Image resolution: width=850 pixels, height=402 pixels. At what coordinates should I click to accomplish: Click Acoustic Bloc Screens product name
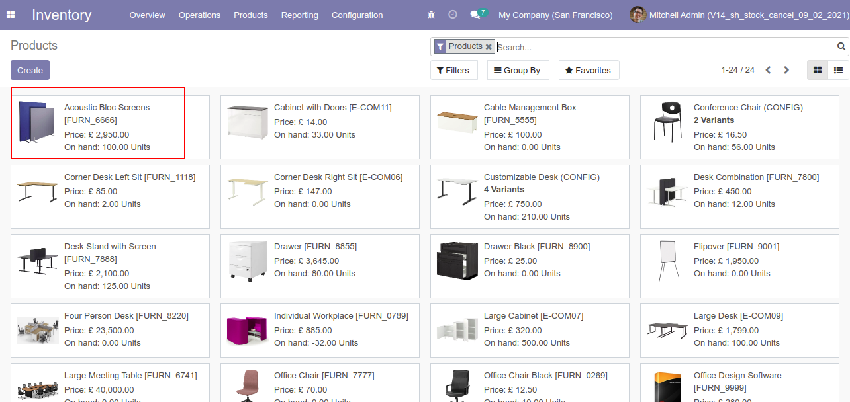(x=107, y=114)
